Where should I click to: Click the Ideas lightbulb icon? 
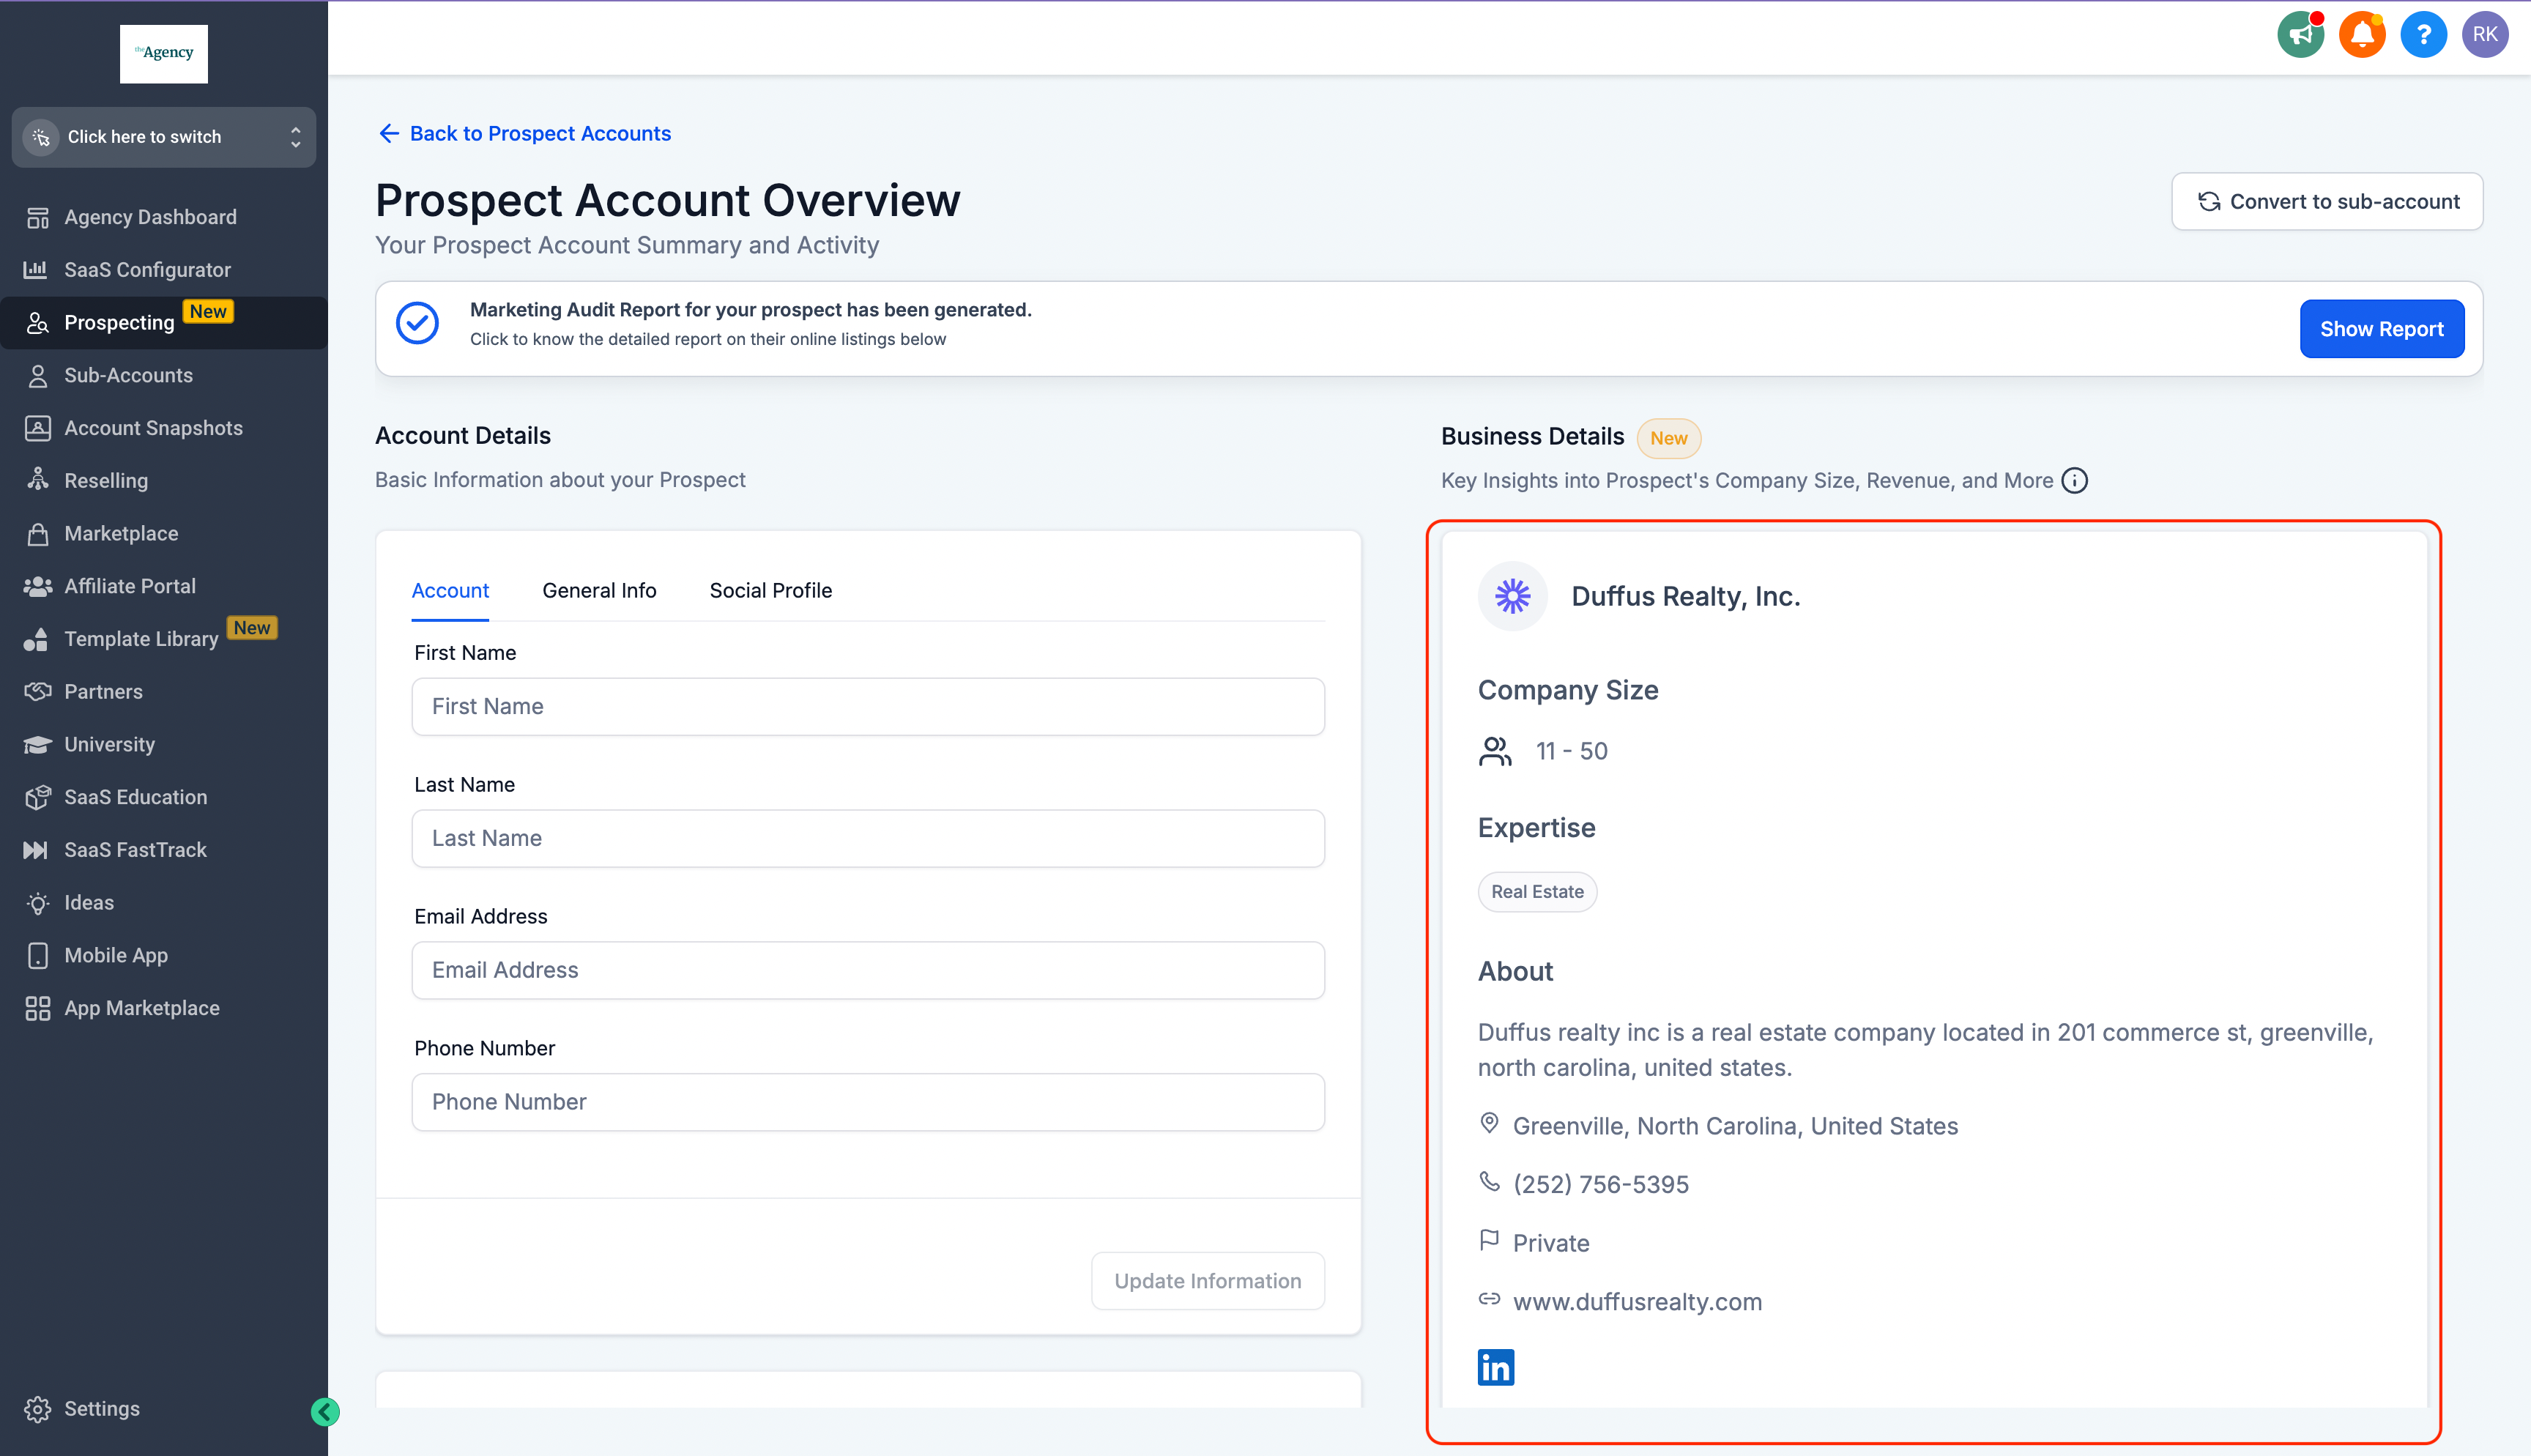[x=38, y=903]
